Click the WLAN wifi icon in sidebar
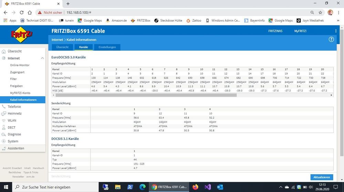The width and height of the screenshot is (344, 192). click(x=3, y=121)
